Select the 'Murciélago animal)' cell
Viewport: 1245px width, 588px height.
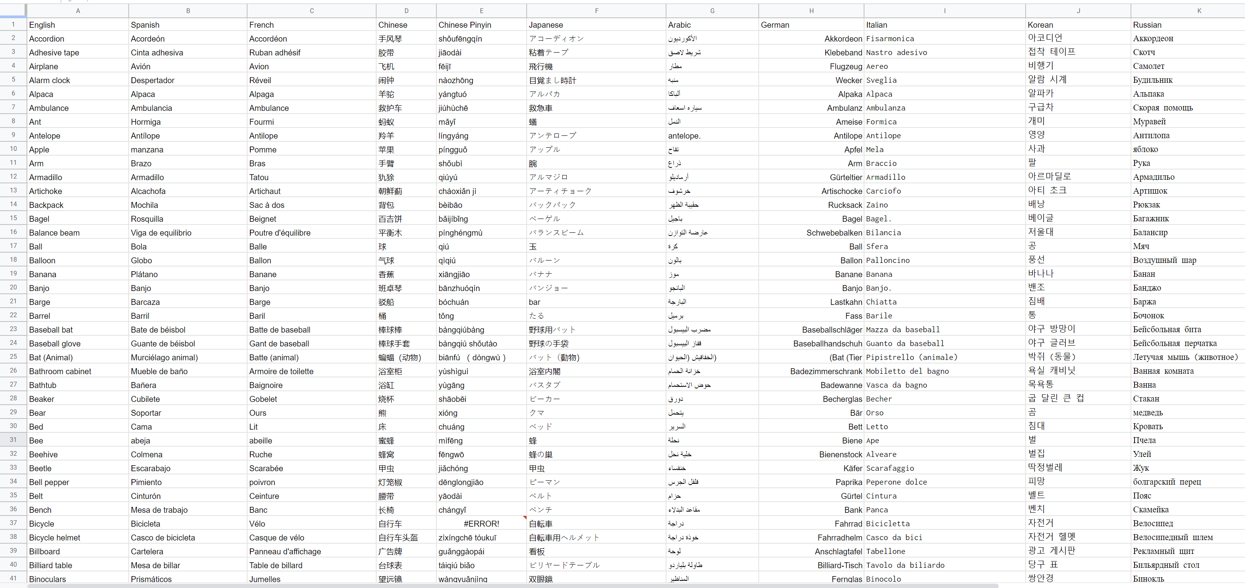(164, 358)
